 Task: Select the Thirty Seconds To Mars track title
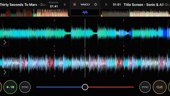[23, 5]
